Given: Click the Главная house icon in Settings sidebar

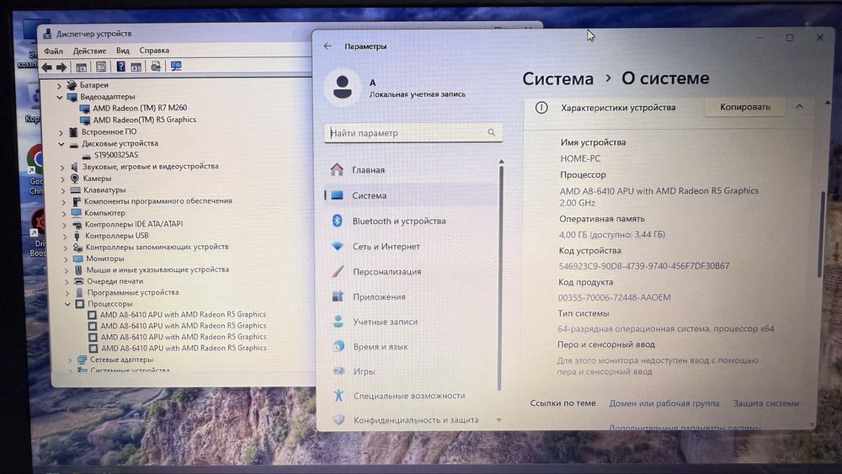Looking at the screenshot, I should [337, 169].
